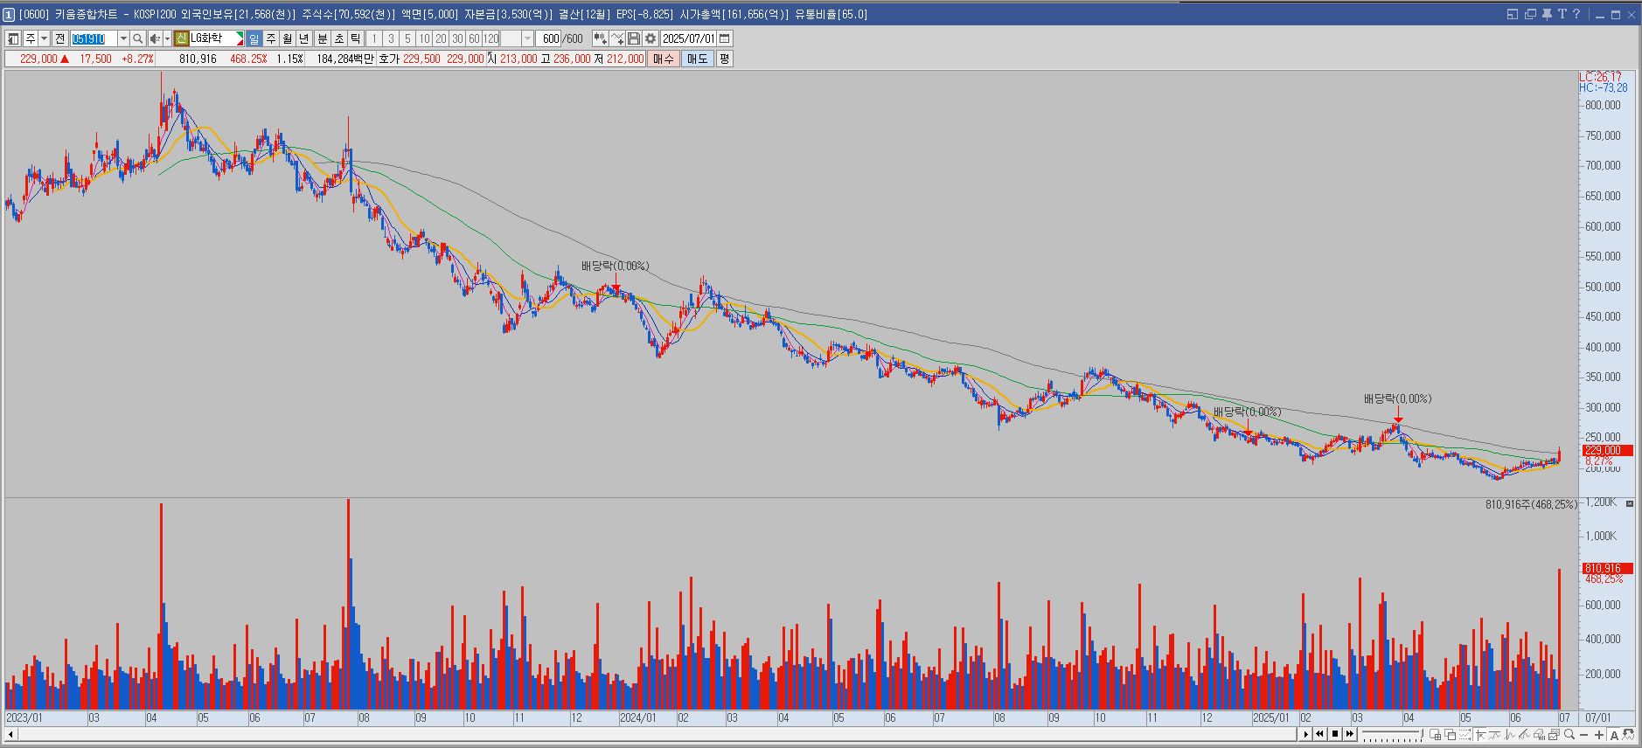This screenshot has width=1642, height=748.
Task: Select the 60 interval preset
Action: click(474, 38)
